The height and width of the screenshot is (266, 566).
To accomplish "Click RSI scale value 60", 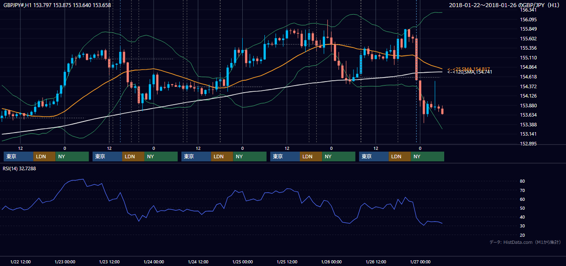I will coord(523,199).
